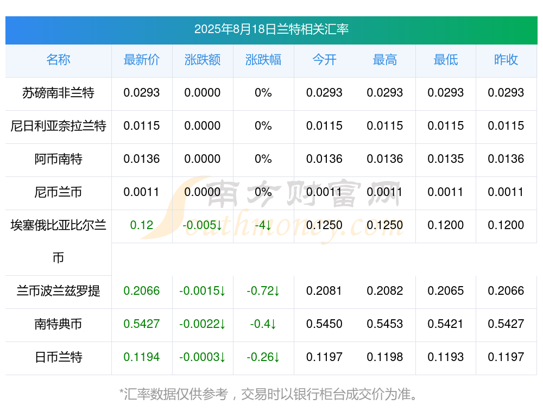Select the 昨收 column header
Screen dimensions: 543x411
[506, 60]
